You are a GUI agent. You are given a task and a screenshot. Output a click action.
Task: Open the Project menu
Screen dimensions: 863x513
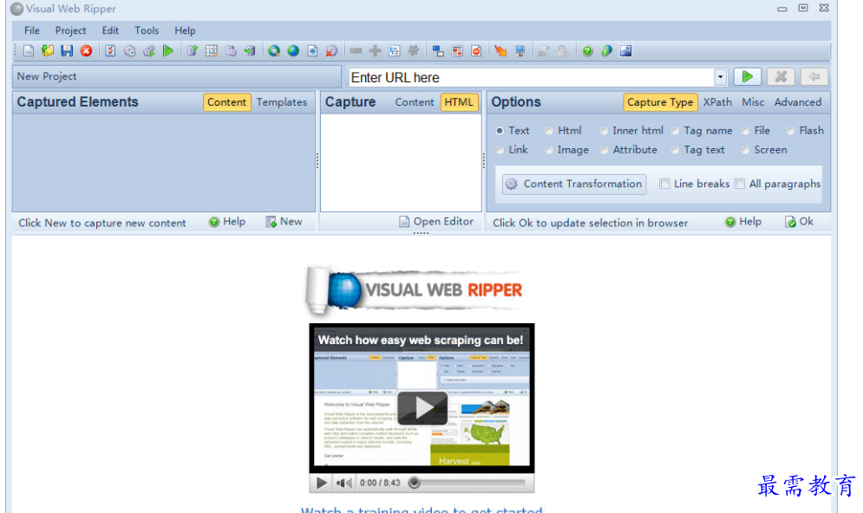pos(70,31)
